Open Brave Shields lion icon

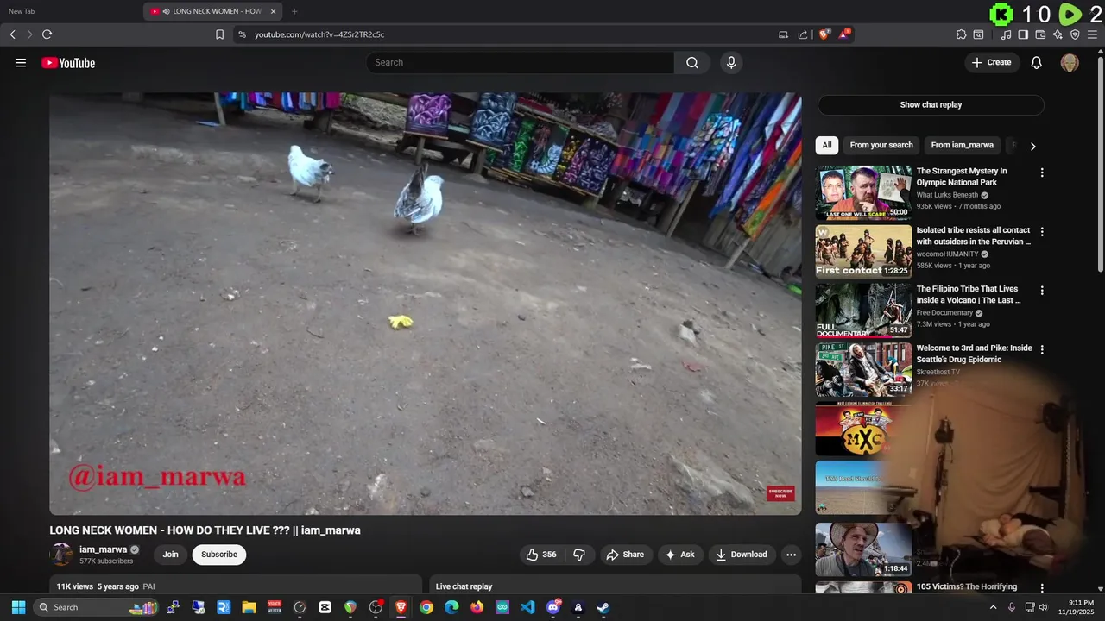tap(824, 34)
